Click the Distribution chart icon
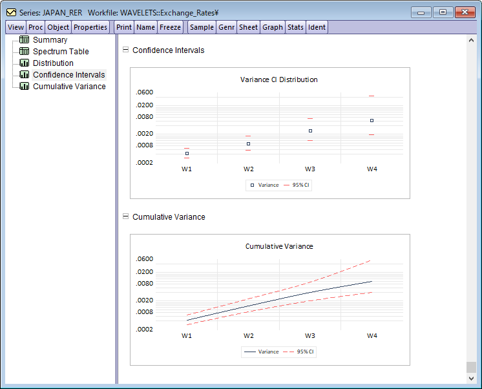This screenshot has width=482, height=389. click(25, 63)
